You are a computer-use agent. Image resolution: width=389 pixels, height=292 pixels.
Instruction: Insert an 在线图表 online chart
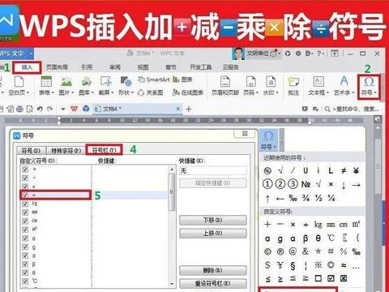coord(188,92)
